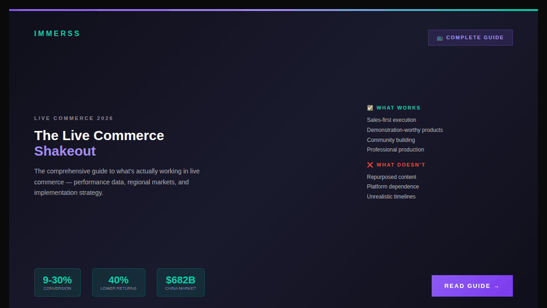Viewport: 547px width, 308px height.
Task: Click the green checkmark next to WHAT WORKS
Action: (x=370, y=108)
